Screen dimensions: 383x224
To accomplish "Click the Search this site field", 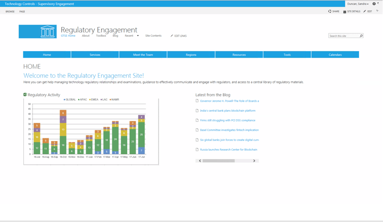I will [x=343, y=36].
